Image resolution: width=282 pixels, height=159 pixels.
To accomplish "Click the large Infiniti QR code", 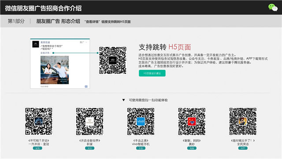I will tap(113, 60).
